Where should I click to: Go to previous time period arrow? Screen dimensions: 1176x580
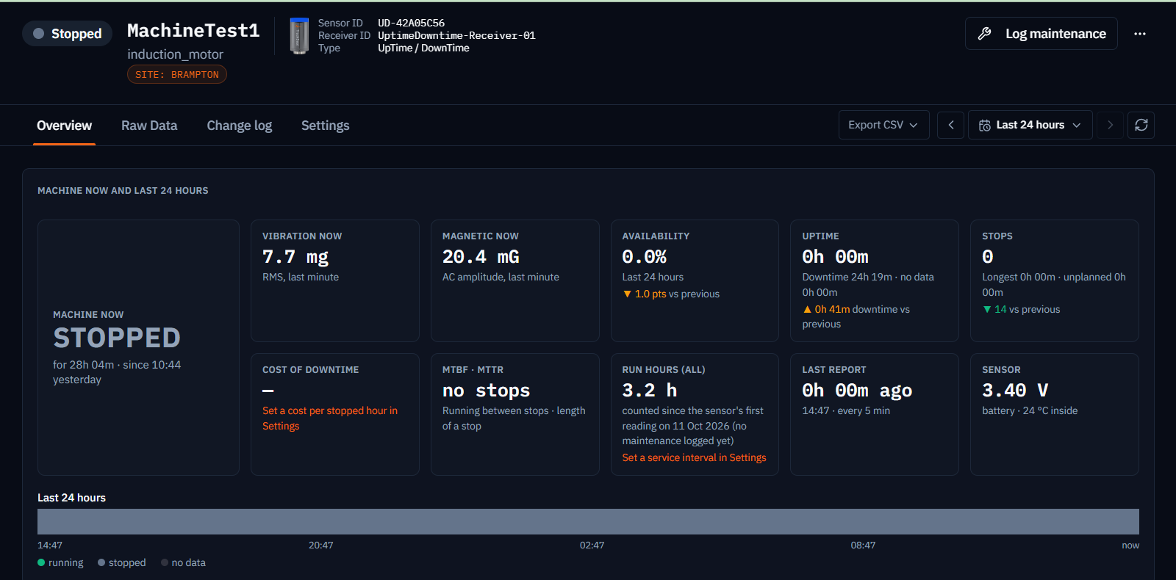tap(951, 125)
